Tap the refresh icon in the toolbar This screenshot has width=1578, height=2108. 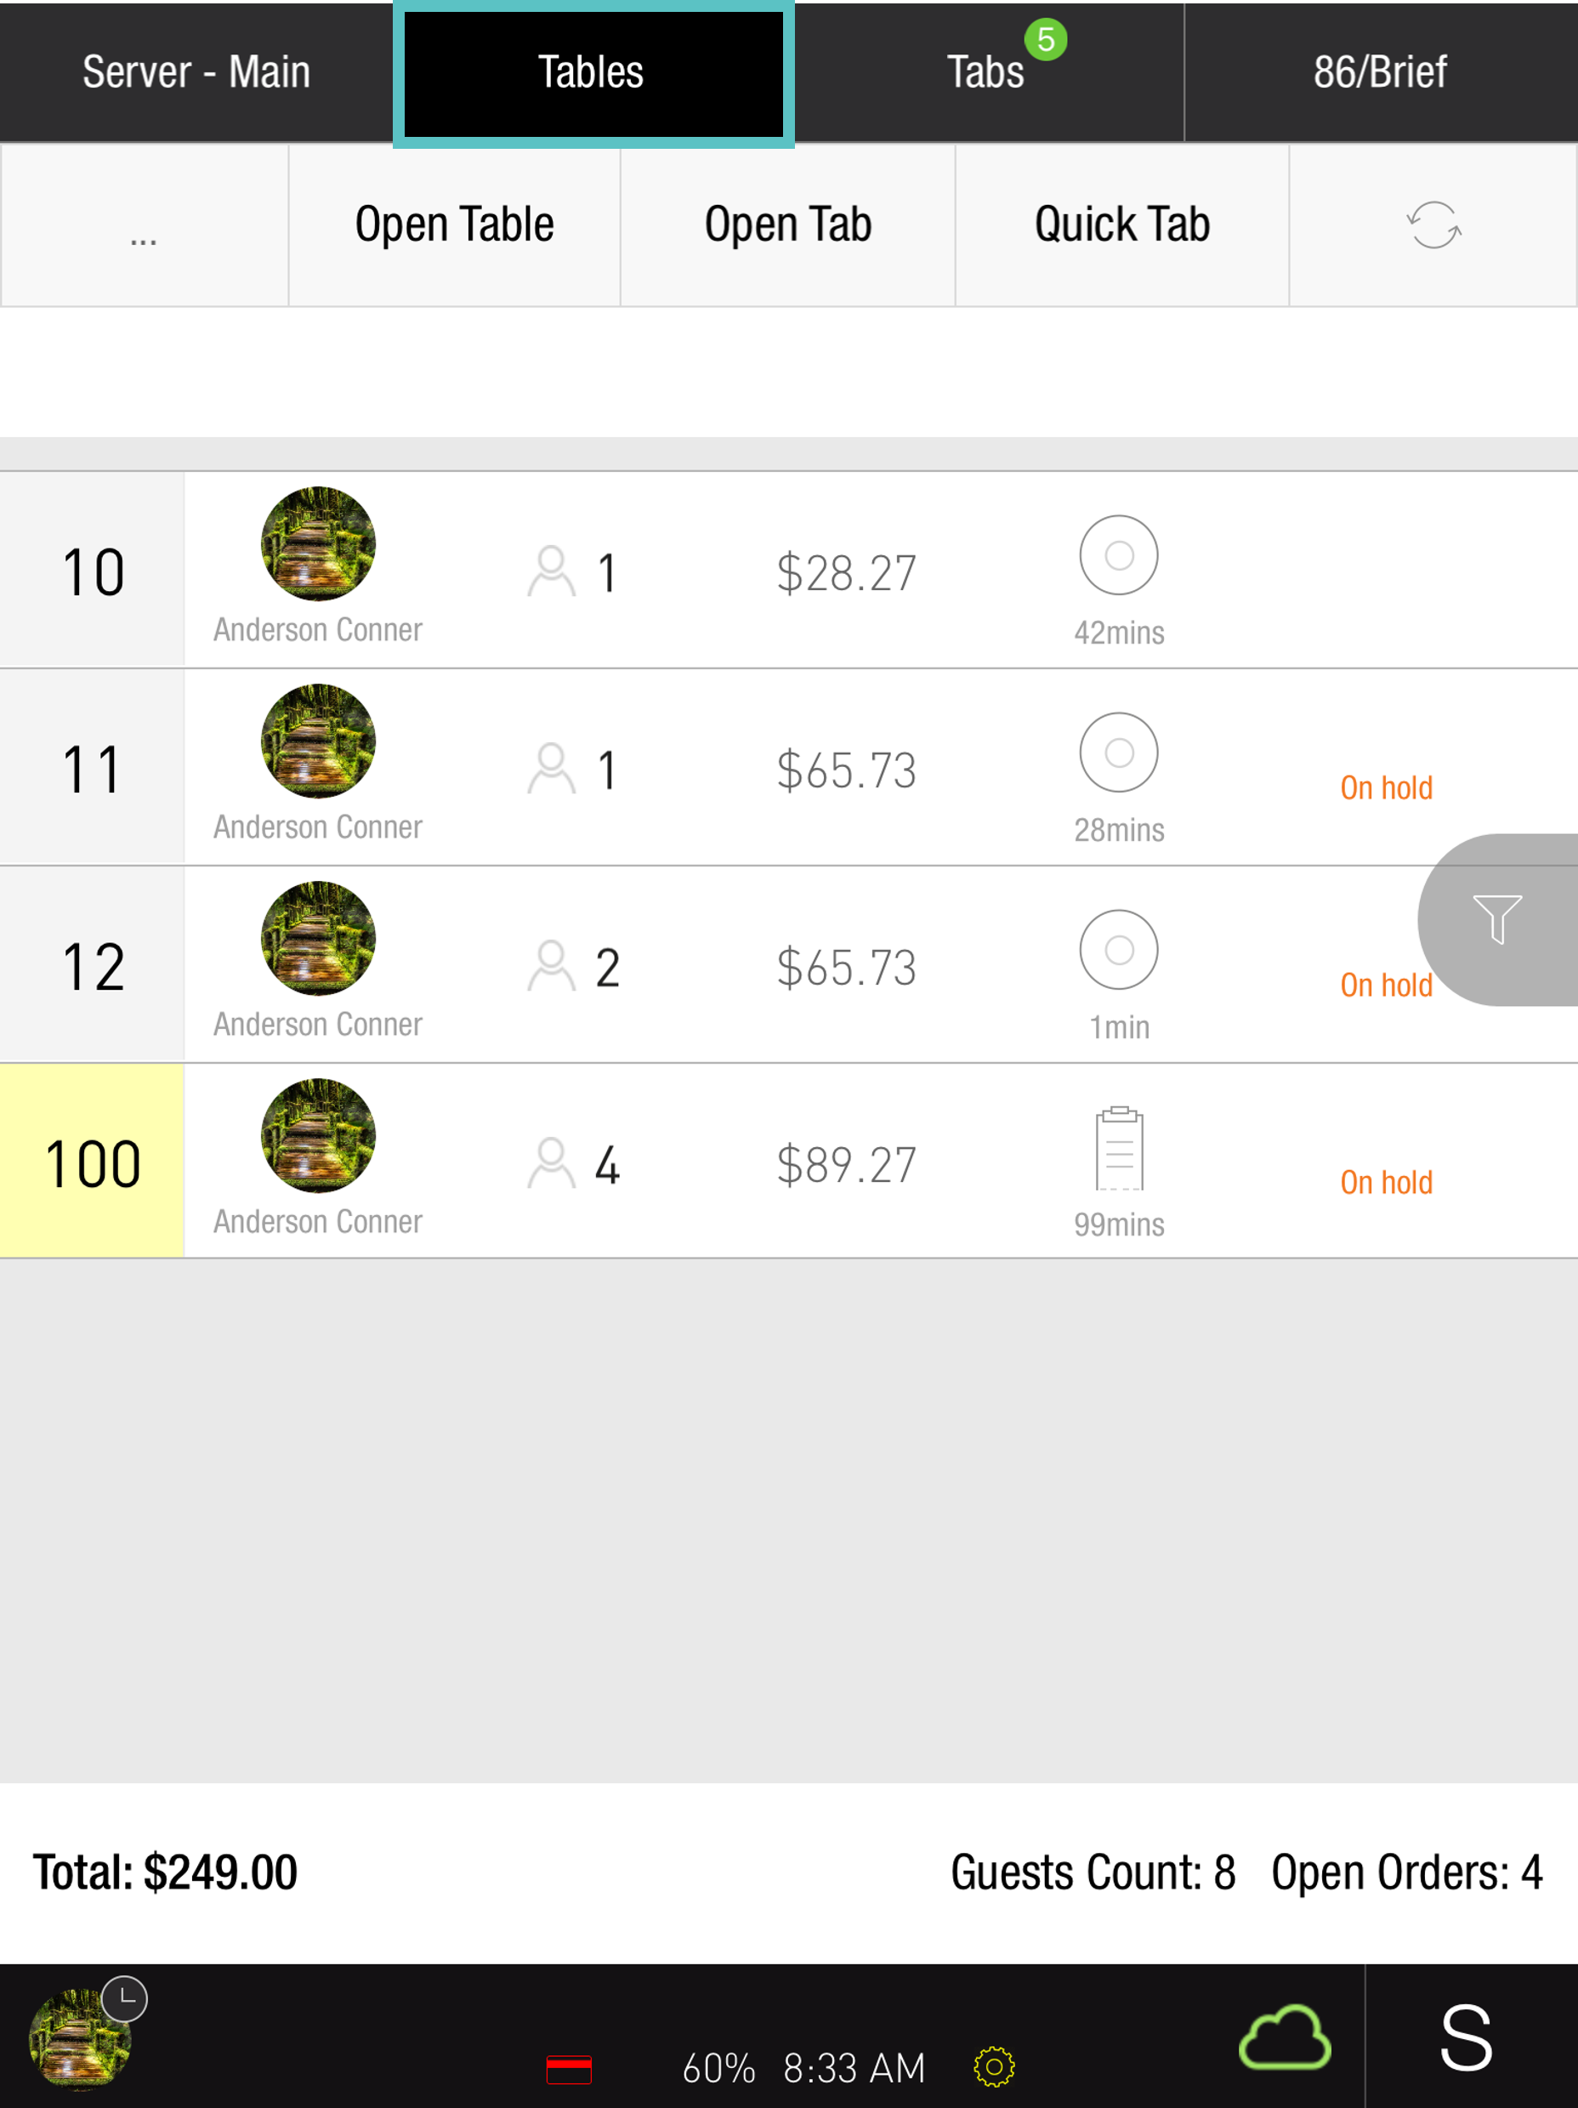coord(1433,224)
